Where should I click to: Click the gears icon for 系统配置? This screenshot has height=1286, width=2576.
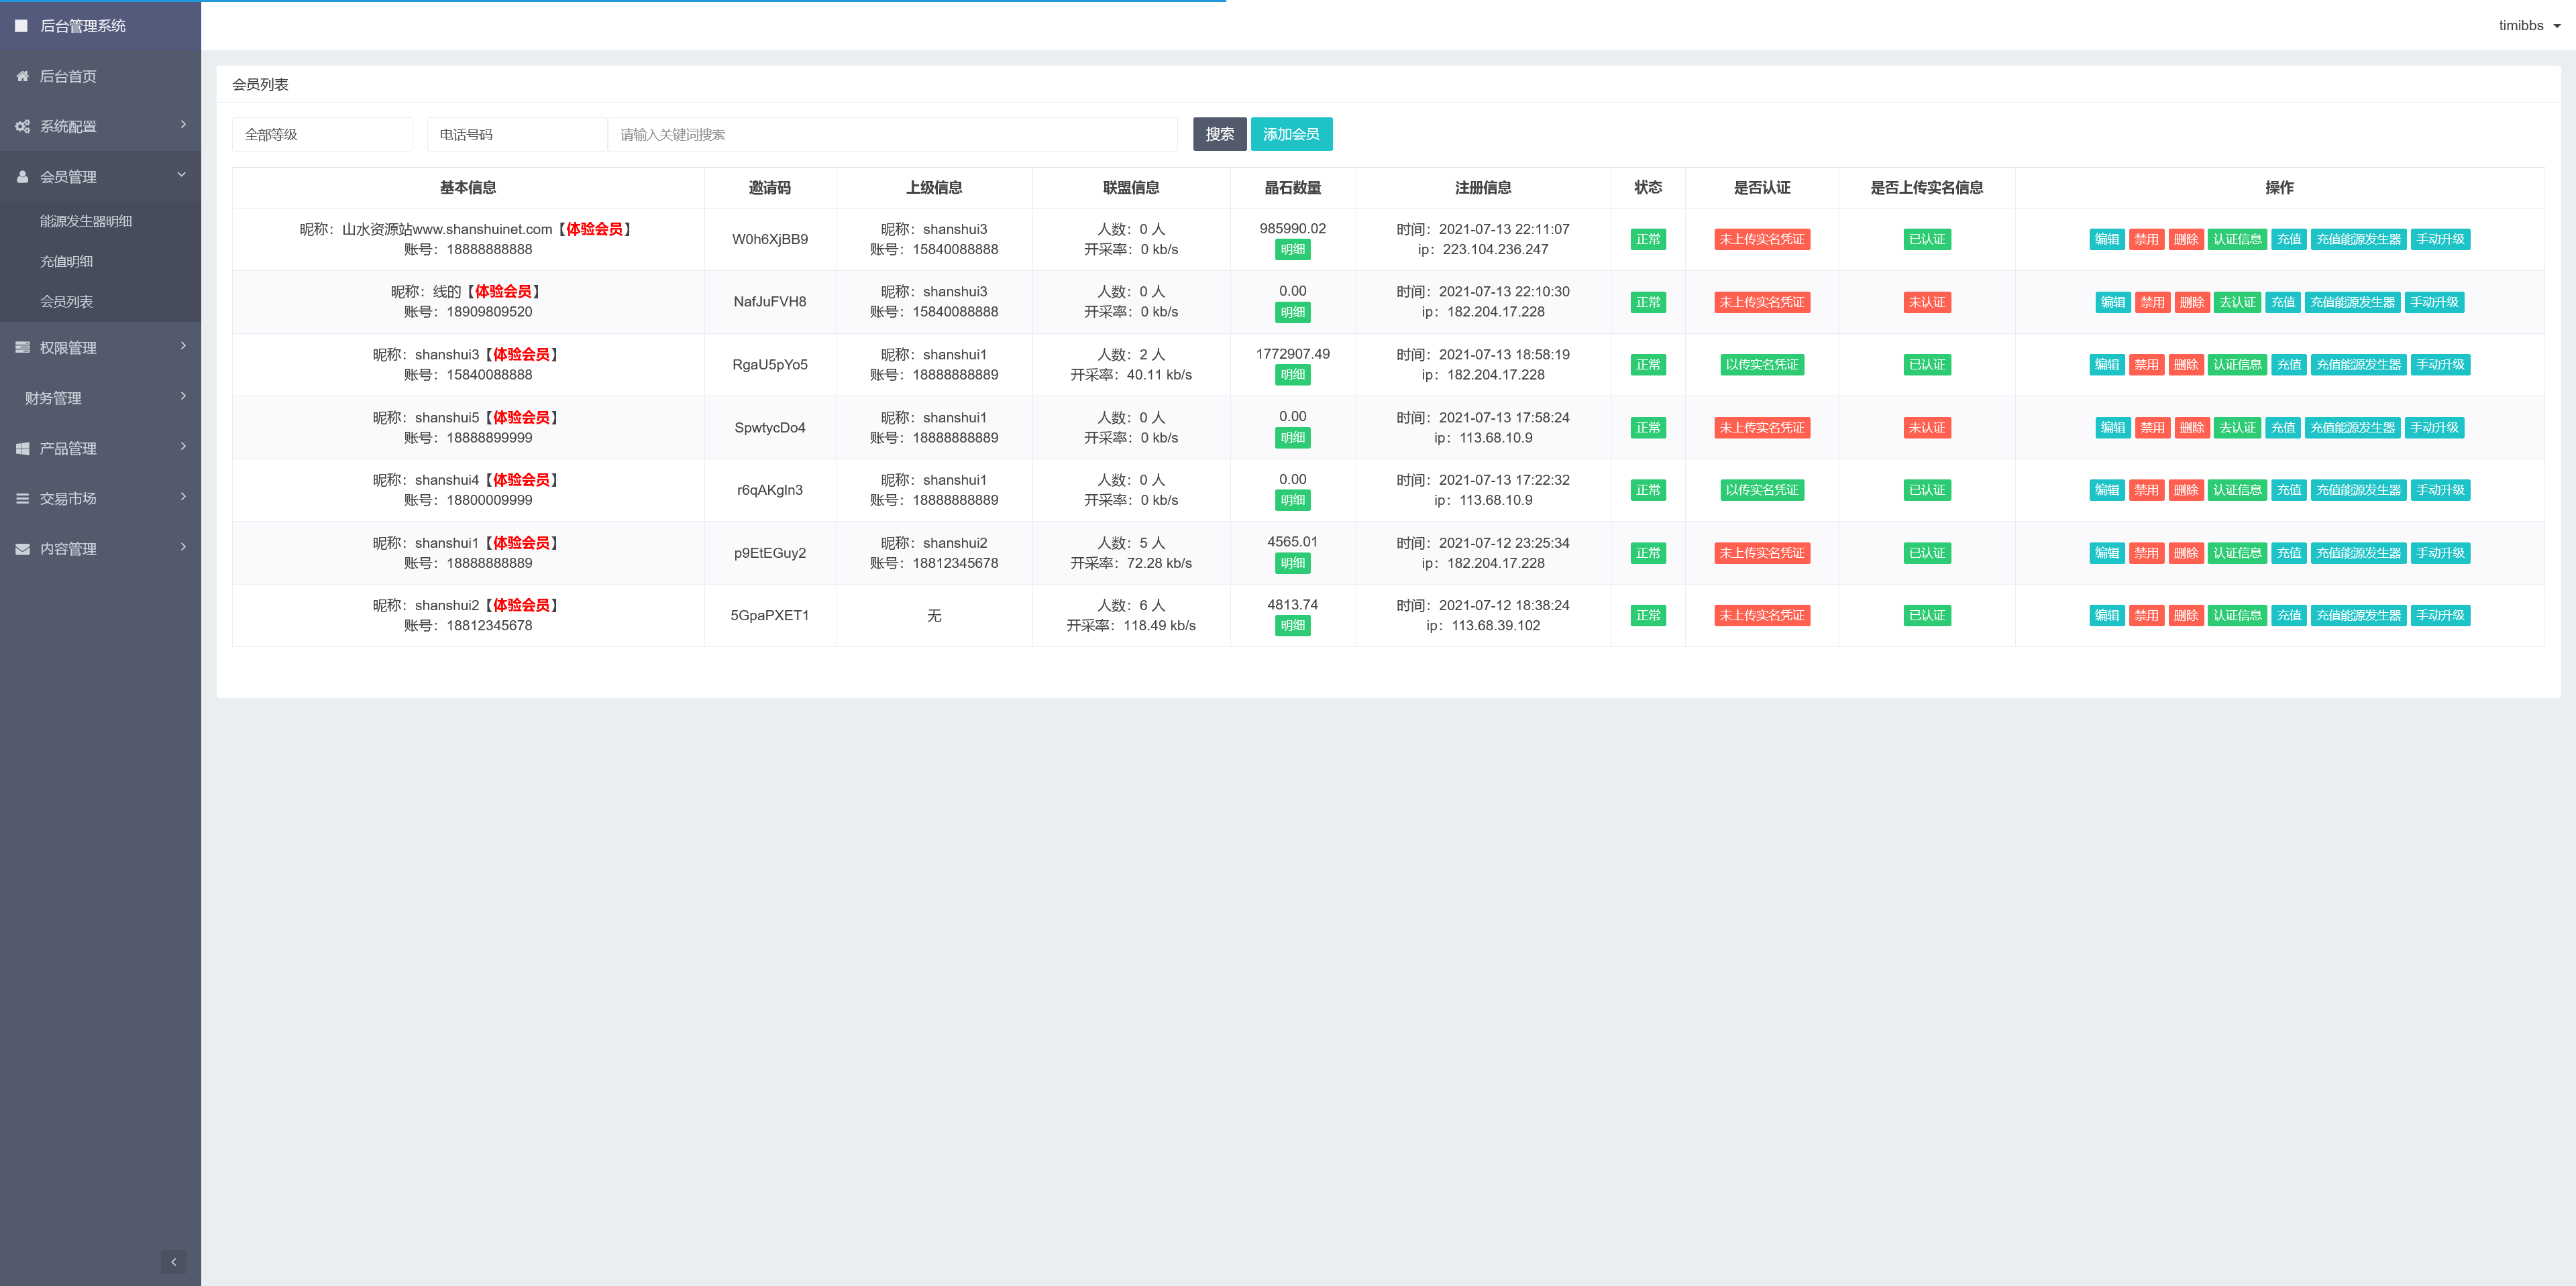[x=22, y=127]
